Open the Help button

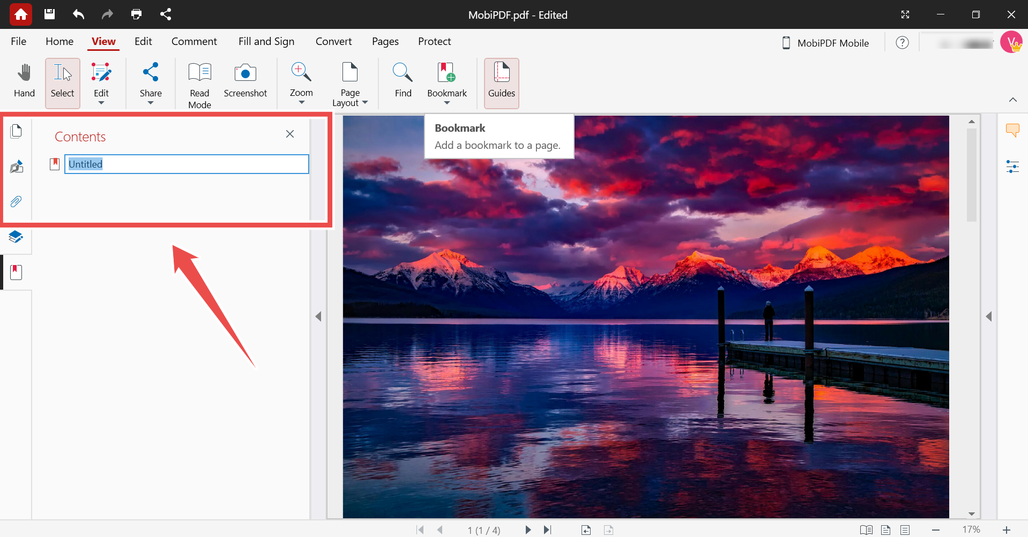pyautogui.click(x=902, y=43)
